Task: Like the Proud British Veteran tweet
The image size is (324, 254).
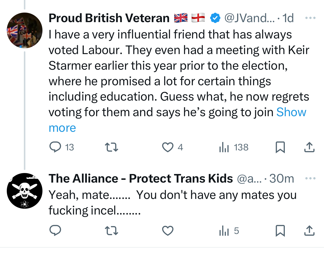Action: (168, 147)
